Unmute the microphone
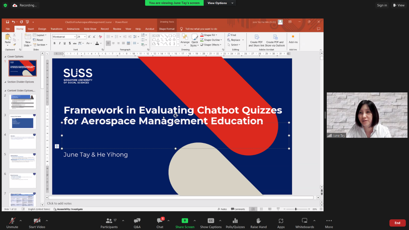This screenshot has width=409, height=230. click(x=12, y=221)
